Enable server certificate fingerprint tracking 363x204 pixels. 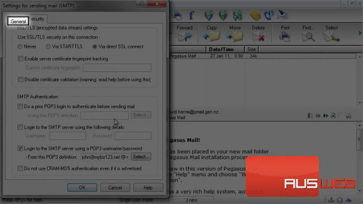(x=21, y=59)
